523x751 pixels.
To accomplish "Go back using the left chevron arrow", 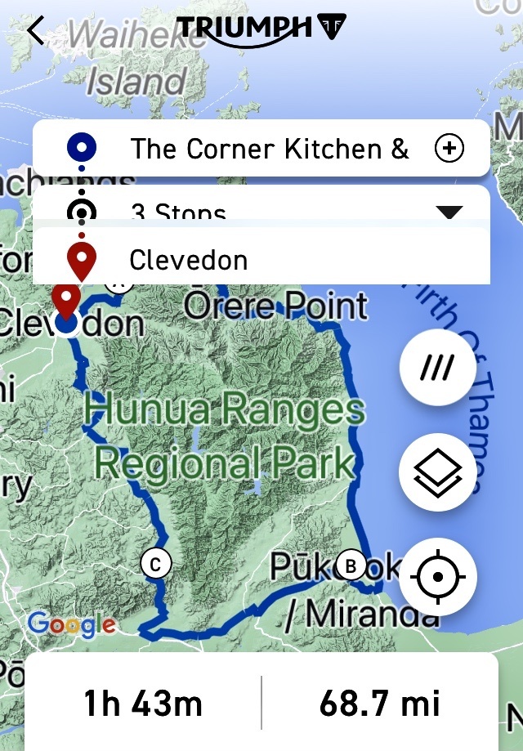I will coord(36,30).
